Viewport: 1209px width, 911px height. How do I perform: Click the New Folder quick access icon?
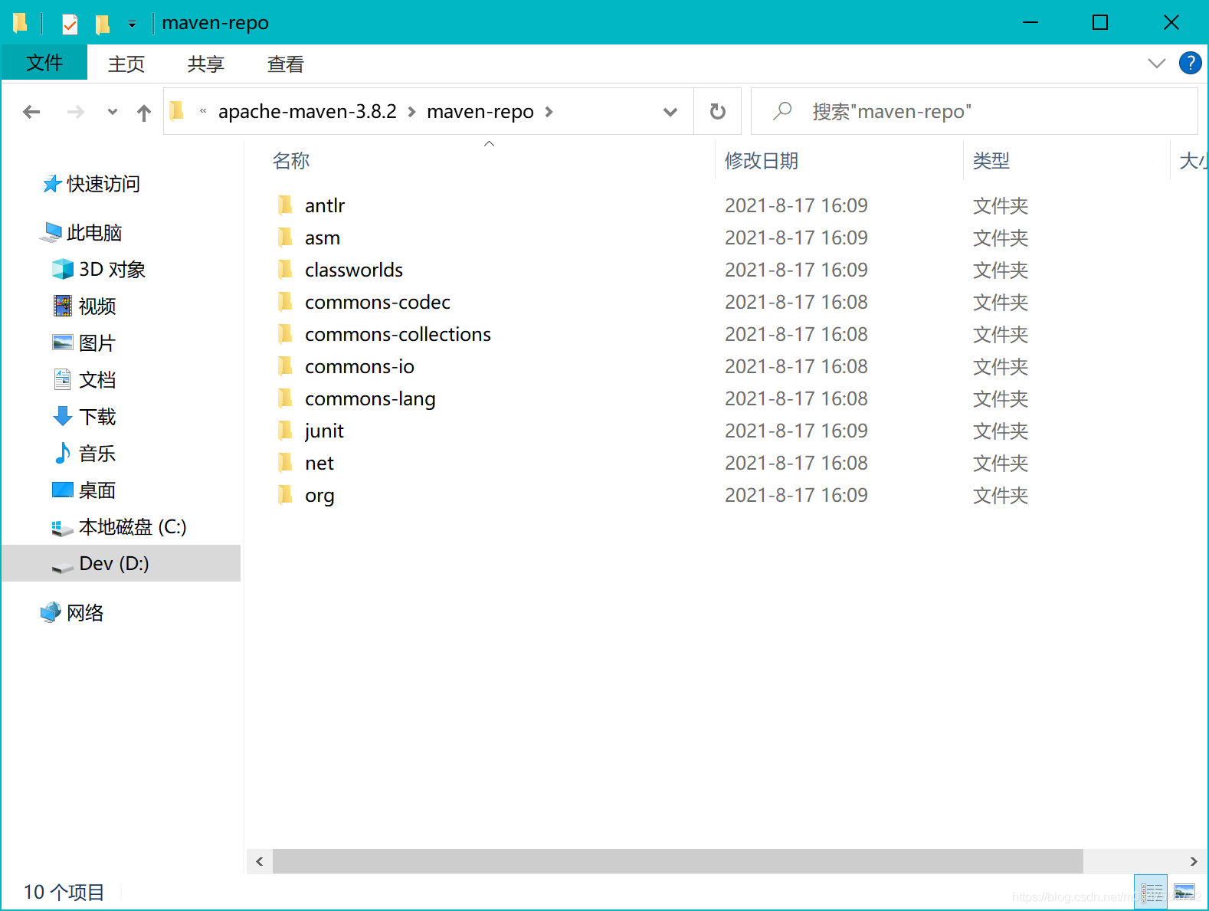[102, 24]
